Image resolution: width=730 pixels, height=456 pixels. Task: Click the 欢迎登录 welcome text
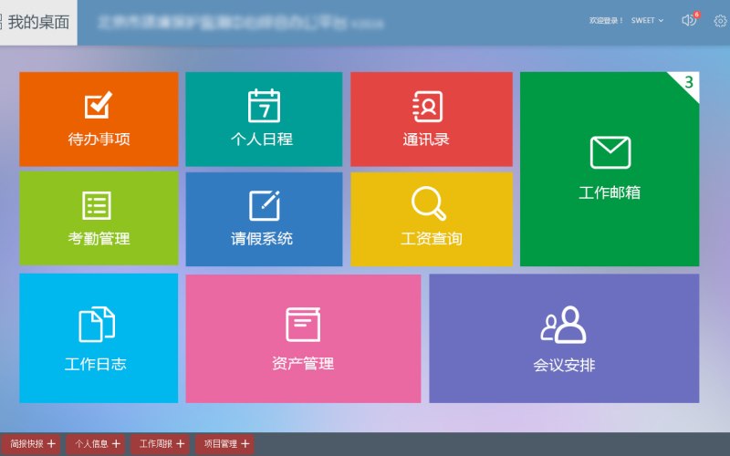(x=606, y=20)
